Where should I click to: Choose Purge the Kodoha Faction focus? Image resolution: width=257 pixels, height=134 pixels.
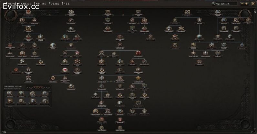pos(108,13)
